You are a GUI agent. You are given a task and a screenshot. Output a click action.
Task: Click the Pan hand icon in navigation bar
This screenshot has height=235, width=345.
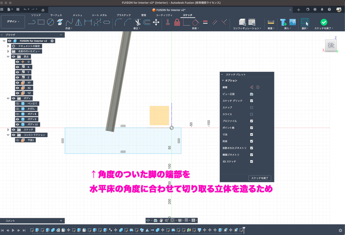[x=161, y=220]
